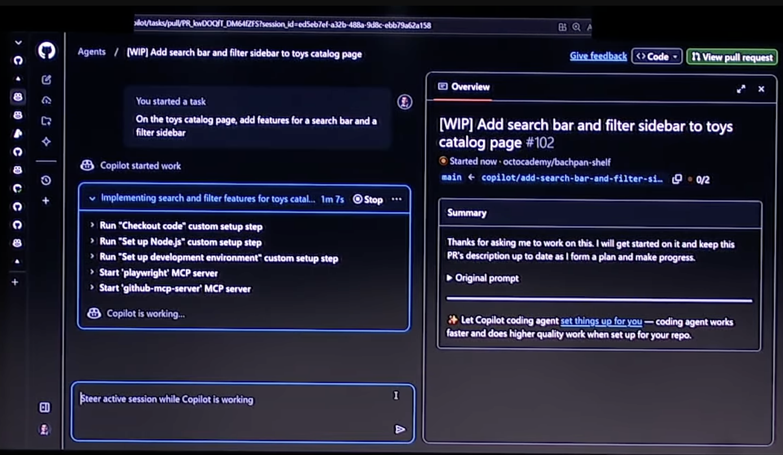This screenshot has width=783, height=455.
Task: Follow the Give feedback link
Action: pos(598,56)
